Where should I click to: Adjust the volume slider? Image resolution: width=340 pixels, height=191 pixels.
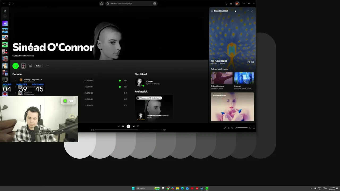pyautogui.click(x=243, y=128)
